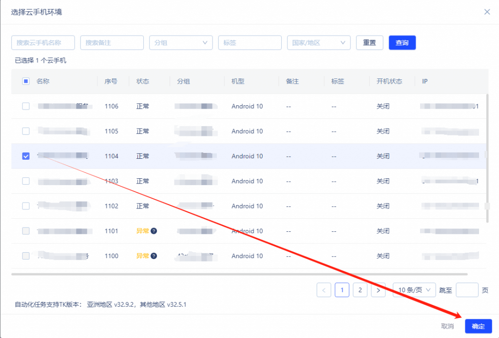Expand the 国家/地区 dropdown
Screen dimensions: 499x338
(x=319, y=43)
